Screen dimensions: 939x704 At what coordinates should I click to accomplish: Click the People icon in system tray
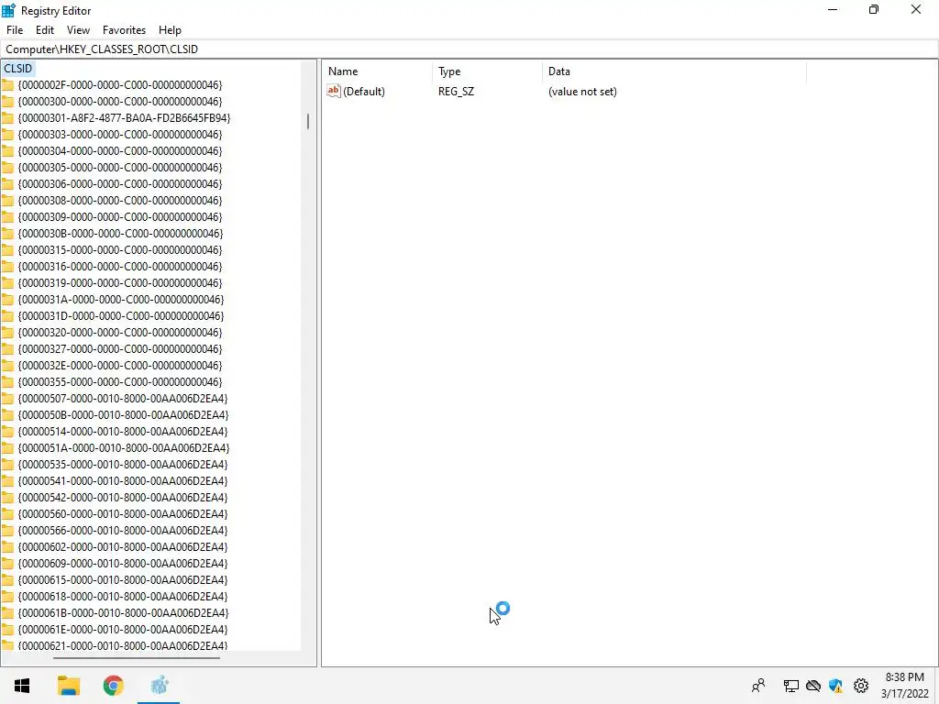[x=758, y=686]
